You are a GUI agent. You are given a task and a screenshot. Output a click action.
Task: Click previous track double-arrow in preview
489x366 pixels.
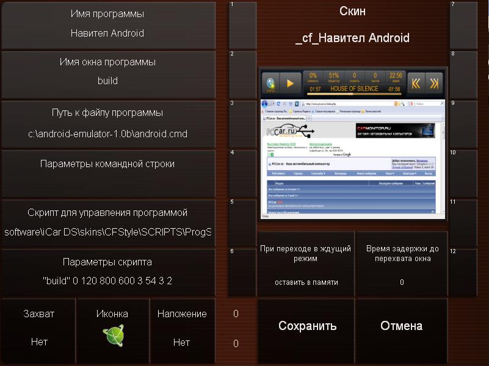click(416, 84)
